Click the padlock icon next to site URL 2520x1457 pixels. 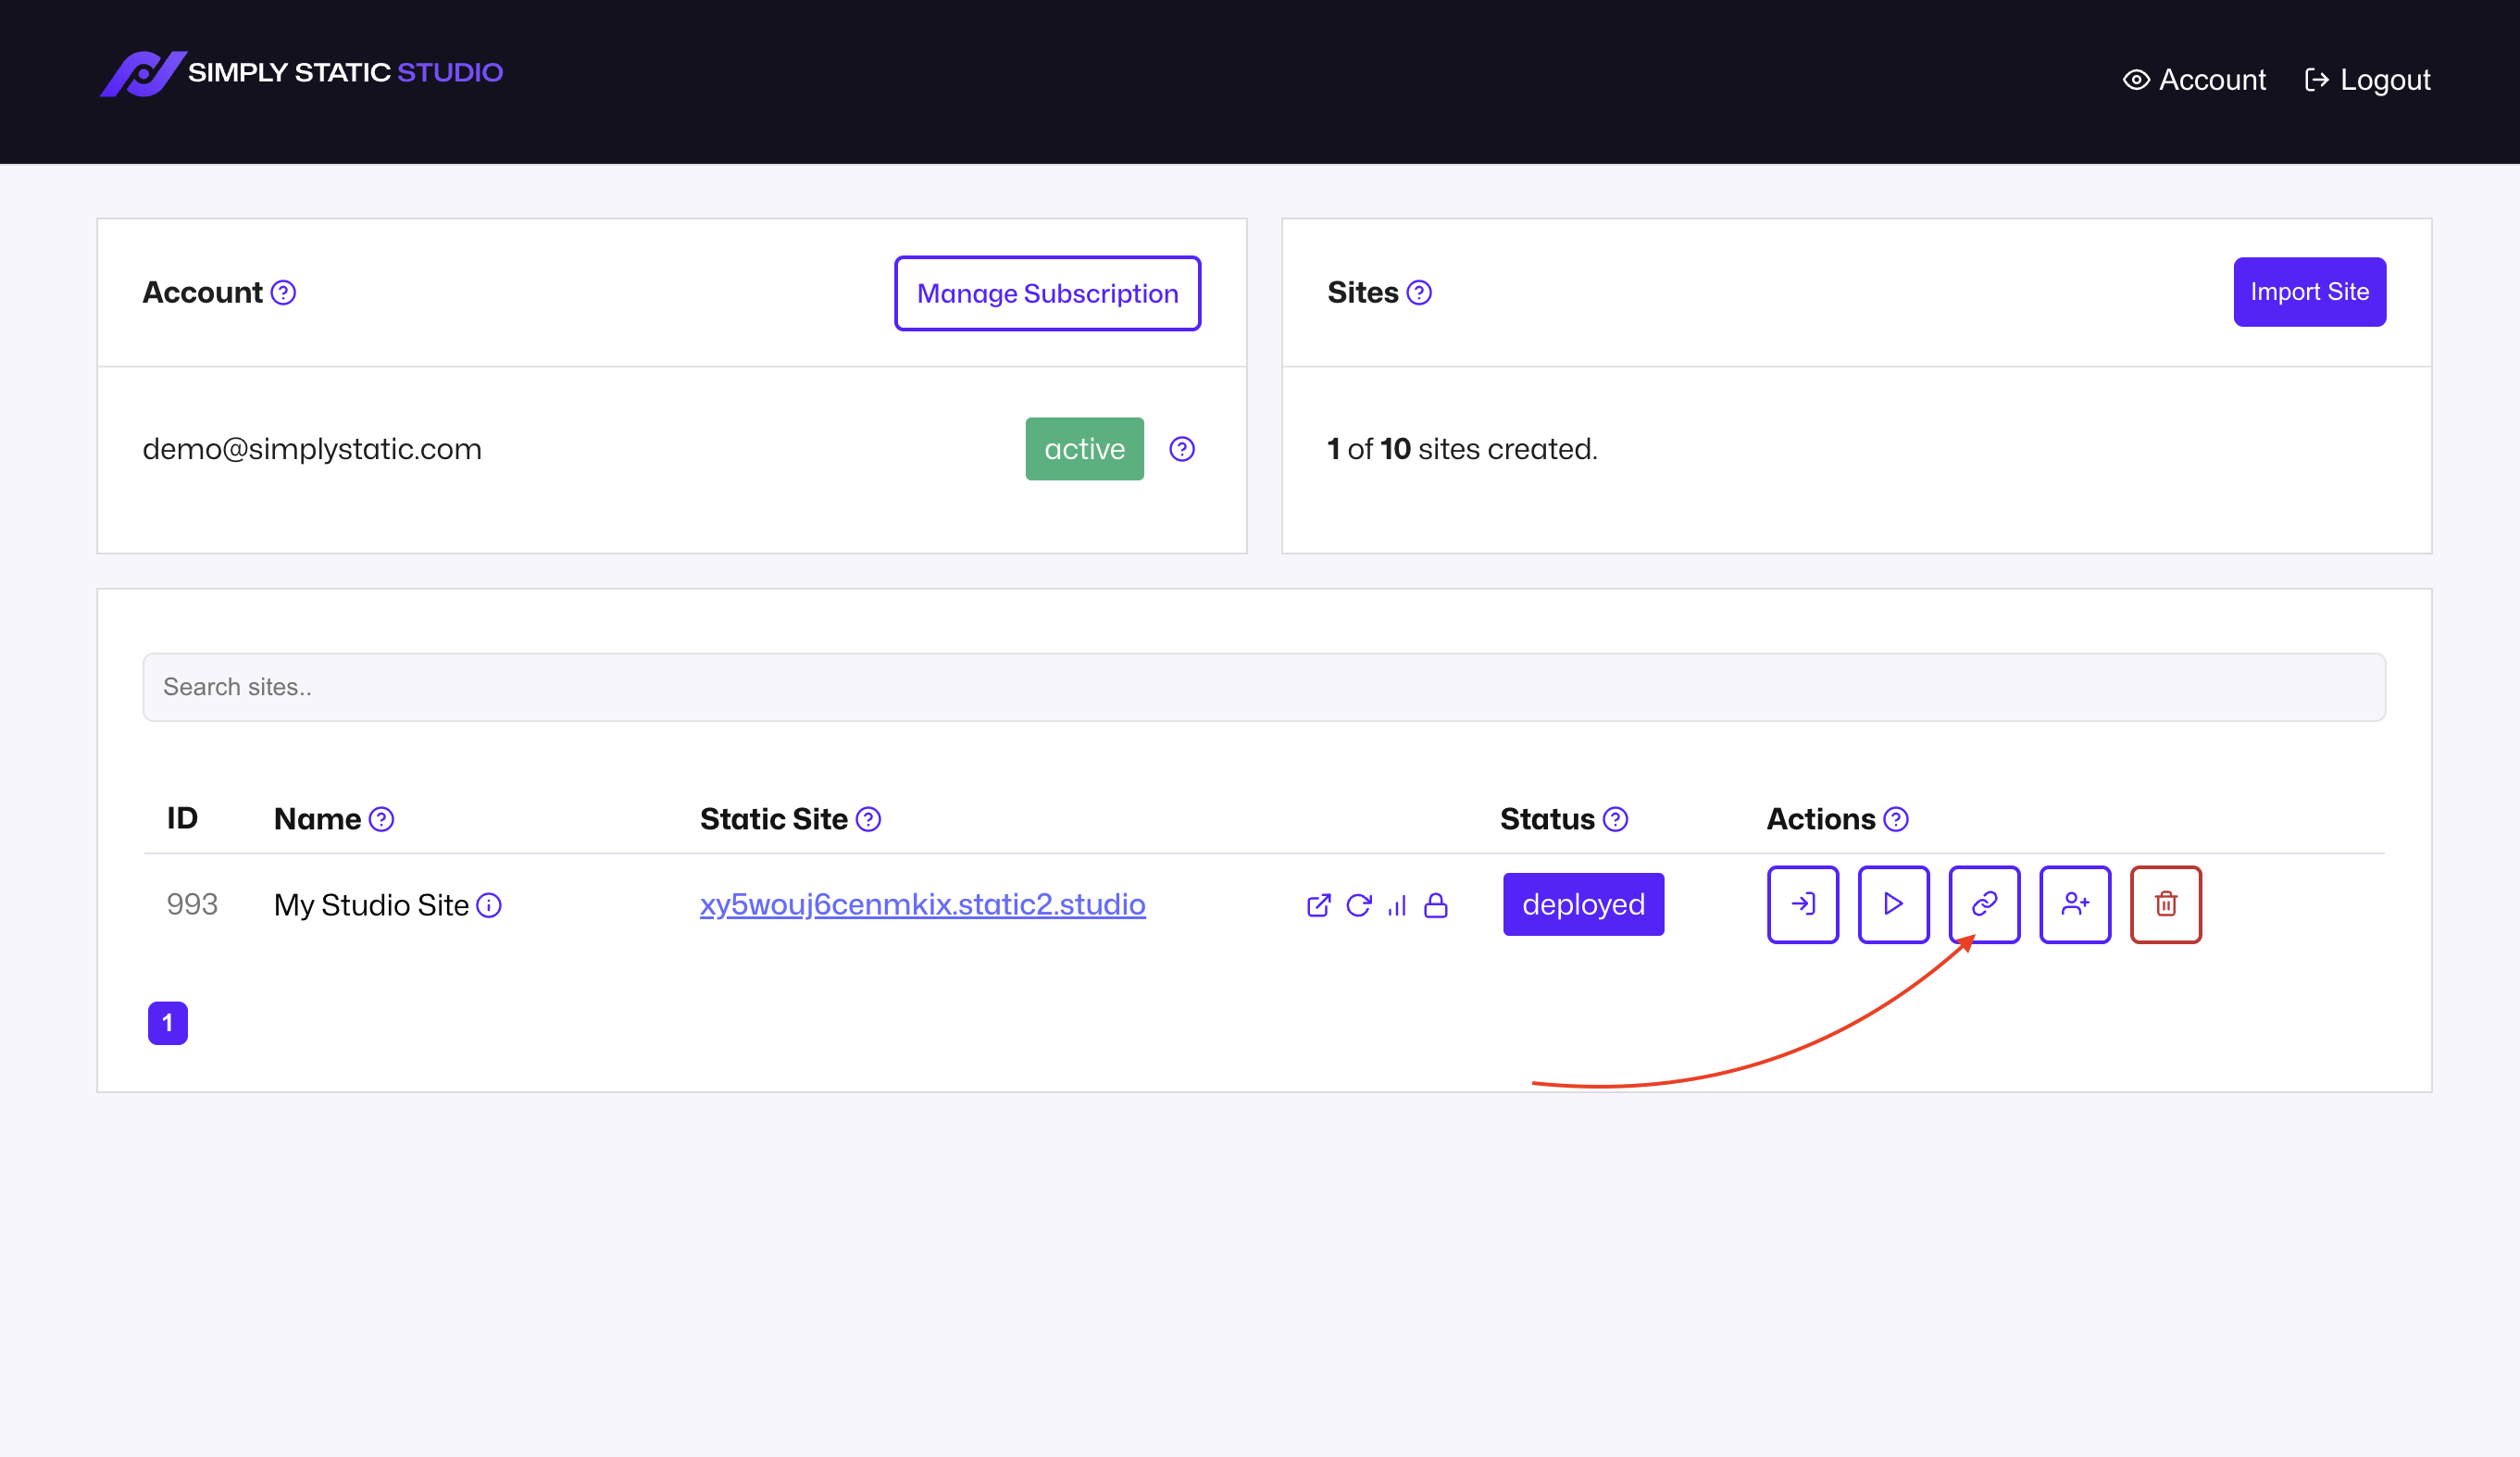pyautogui.click(x=1436, y=905)
